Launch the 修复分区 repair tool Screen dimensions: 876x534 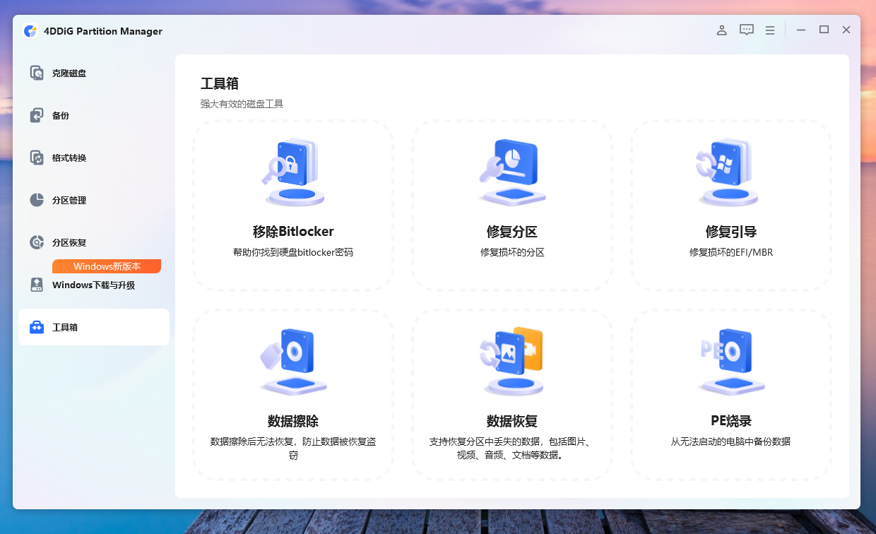512,205
